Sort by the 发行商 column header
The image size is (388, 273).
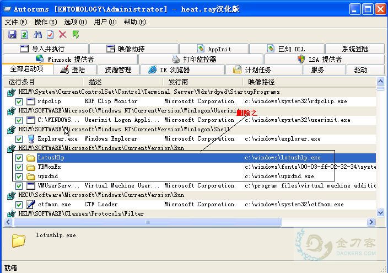[x=203, y=82]
